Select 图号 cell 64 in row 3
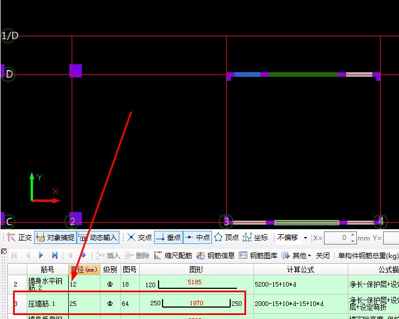Viewport: 399px width, 319px height. point(130,304)
